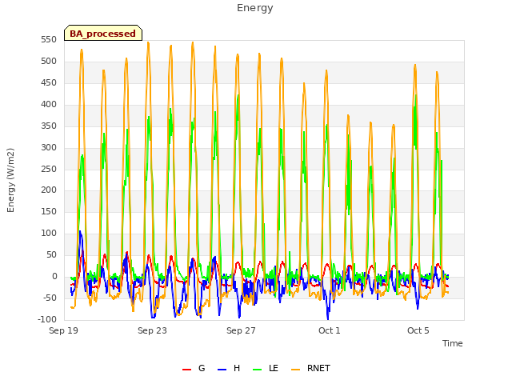The image size is (512, 384).
Task: Select the RNET legend label
Action: coord(318,368)
